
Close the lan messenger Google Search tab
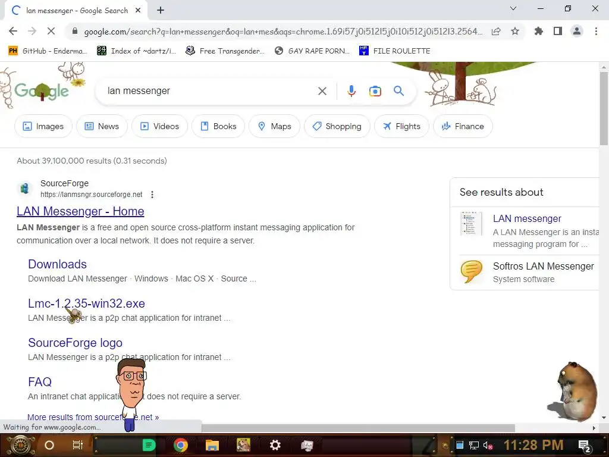pyautogui.click(x=138, y=11)
